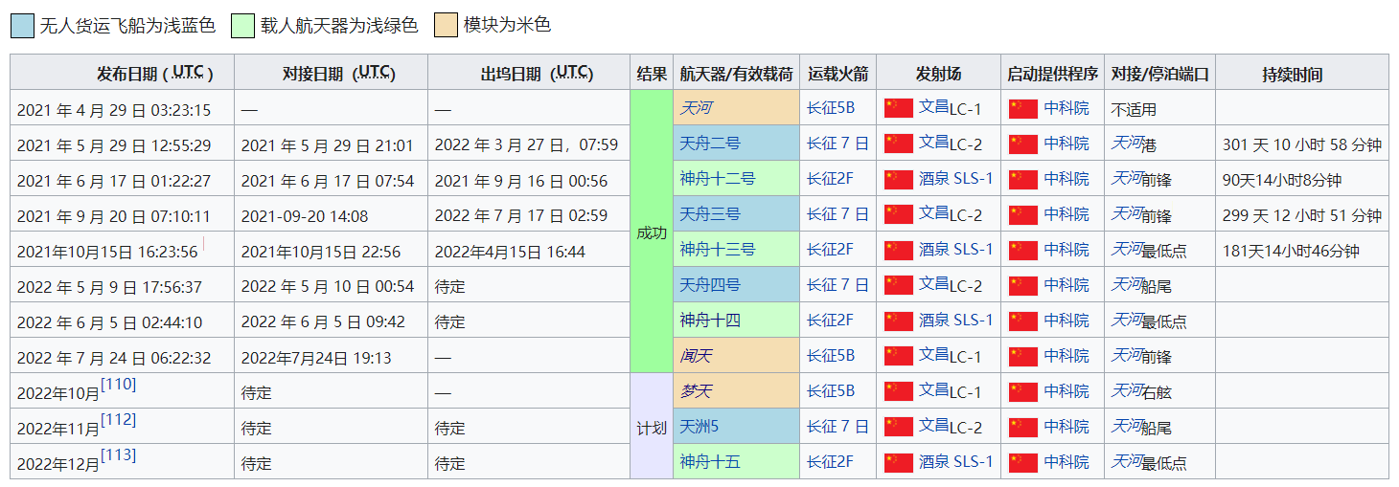Open the 天洲5 spacecraft link
1399x487 pixels.
(699, 427)
